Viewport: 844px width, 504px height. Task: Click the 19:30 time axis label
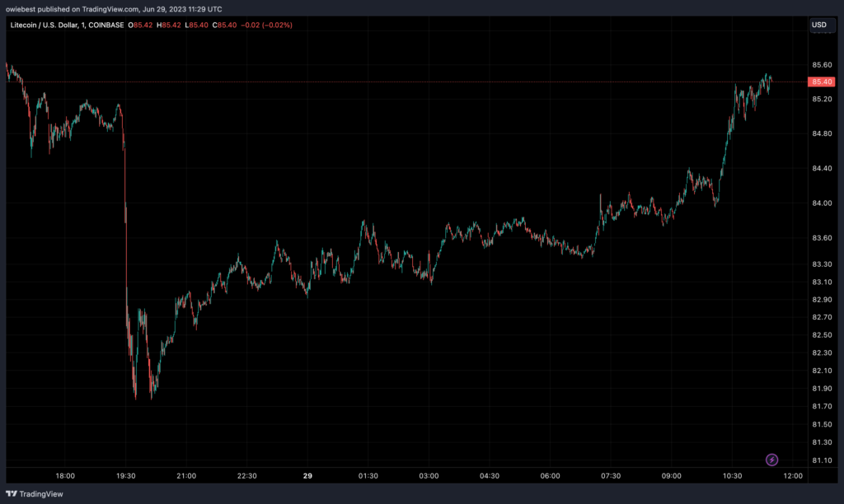pyautogui.click(x=126, y=476)
